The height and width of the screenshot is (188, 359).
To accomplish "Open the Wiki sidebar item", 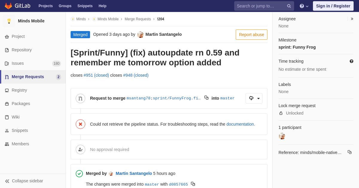I will 33,117.
